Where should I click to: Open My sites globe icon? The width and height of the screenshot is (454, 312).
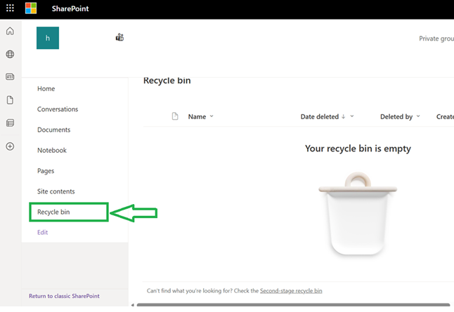tap(10, 54)
